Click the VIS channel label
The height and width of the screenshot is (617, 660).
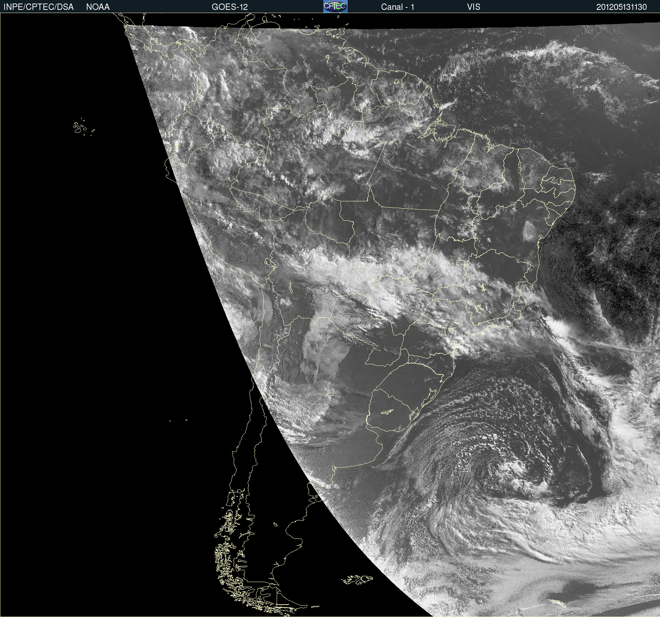tap(474, 7)
